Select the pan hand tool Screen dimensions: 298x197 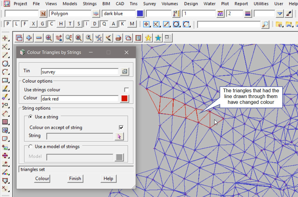(x=59, y=38)
